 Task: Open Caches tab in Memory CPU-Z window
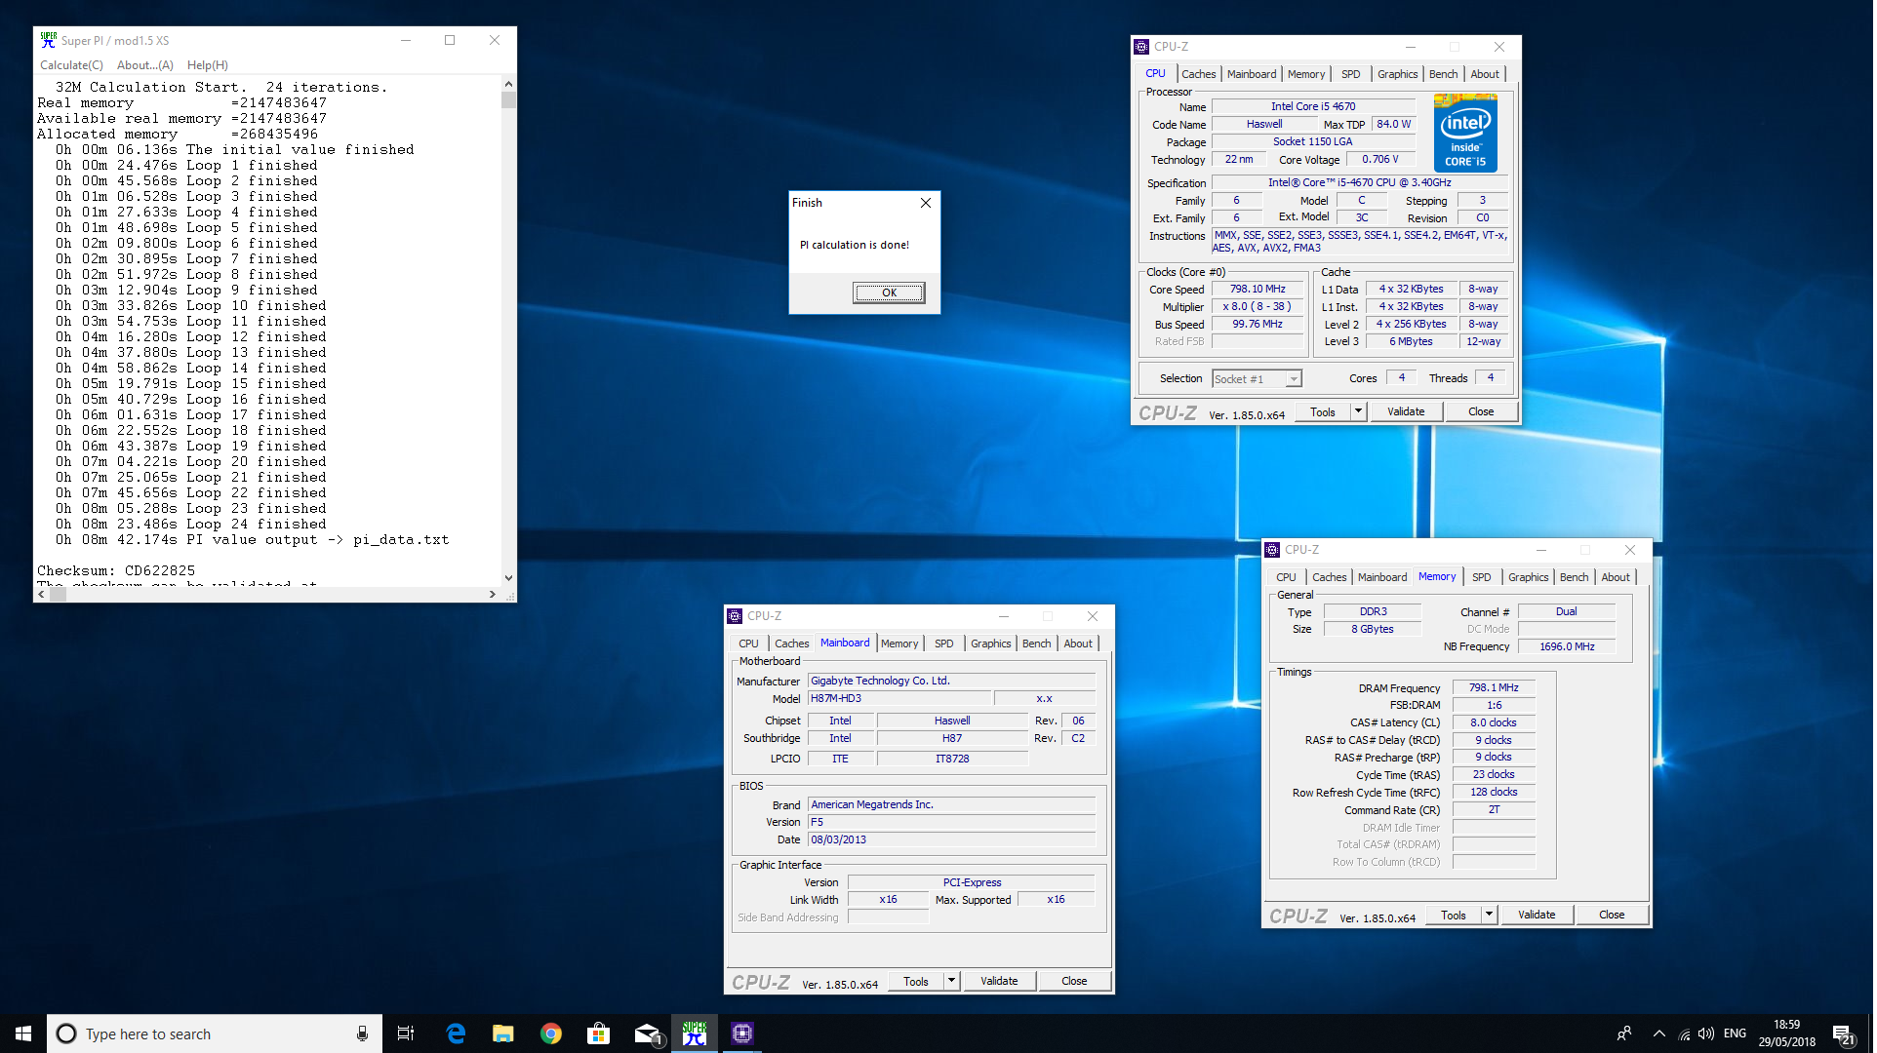[1329, 577]
